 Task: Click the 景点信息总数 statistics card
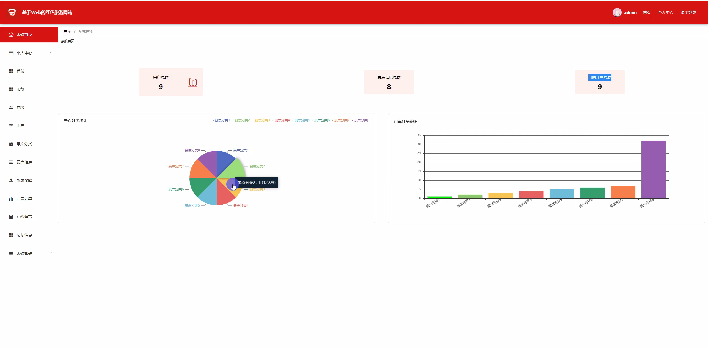[x=389, y=82]
